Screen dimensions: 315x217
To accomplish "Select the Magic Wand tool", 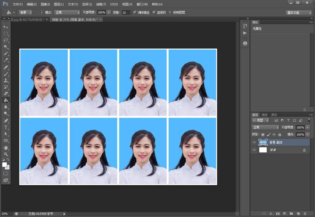I will [x=6, y=47].
